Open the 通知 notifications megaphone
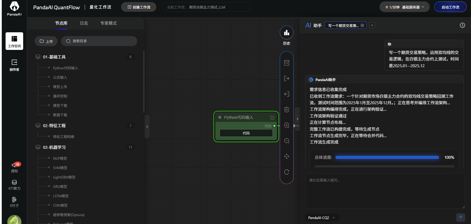This screenshot has width=471, height=224. click(x=14, y=167)
